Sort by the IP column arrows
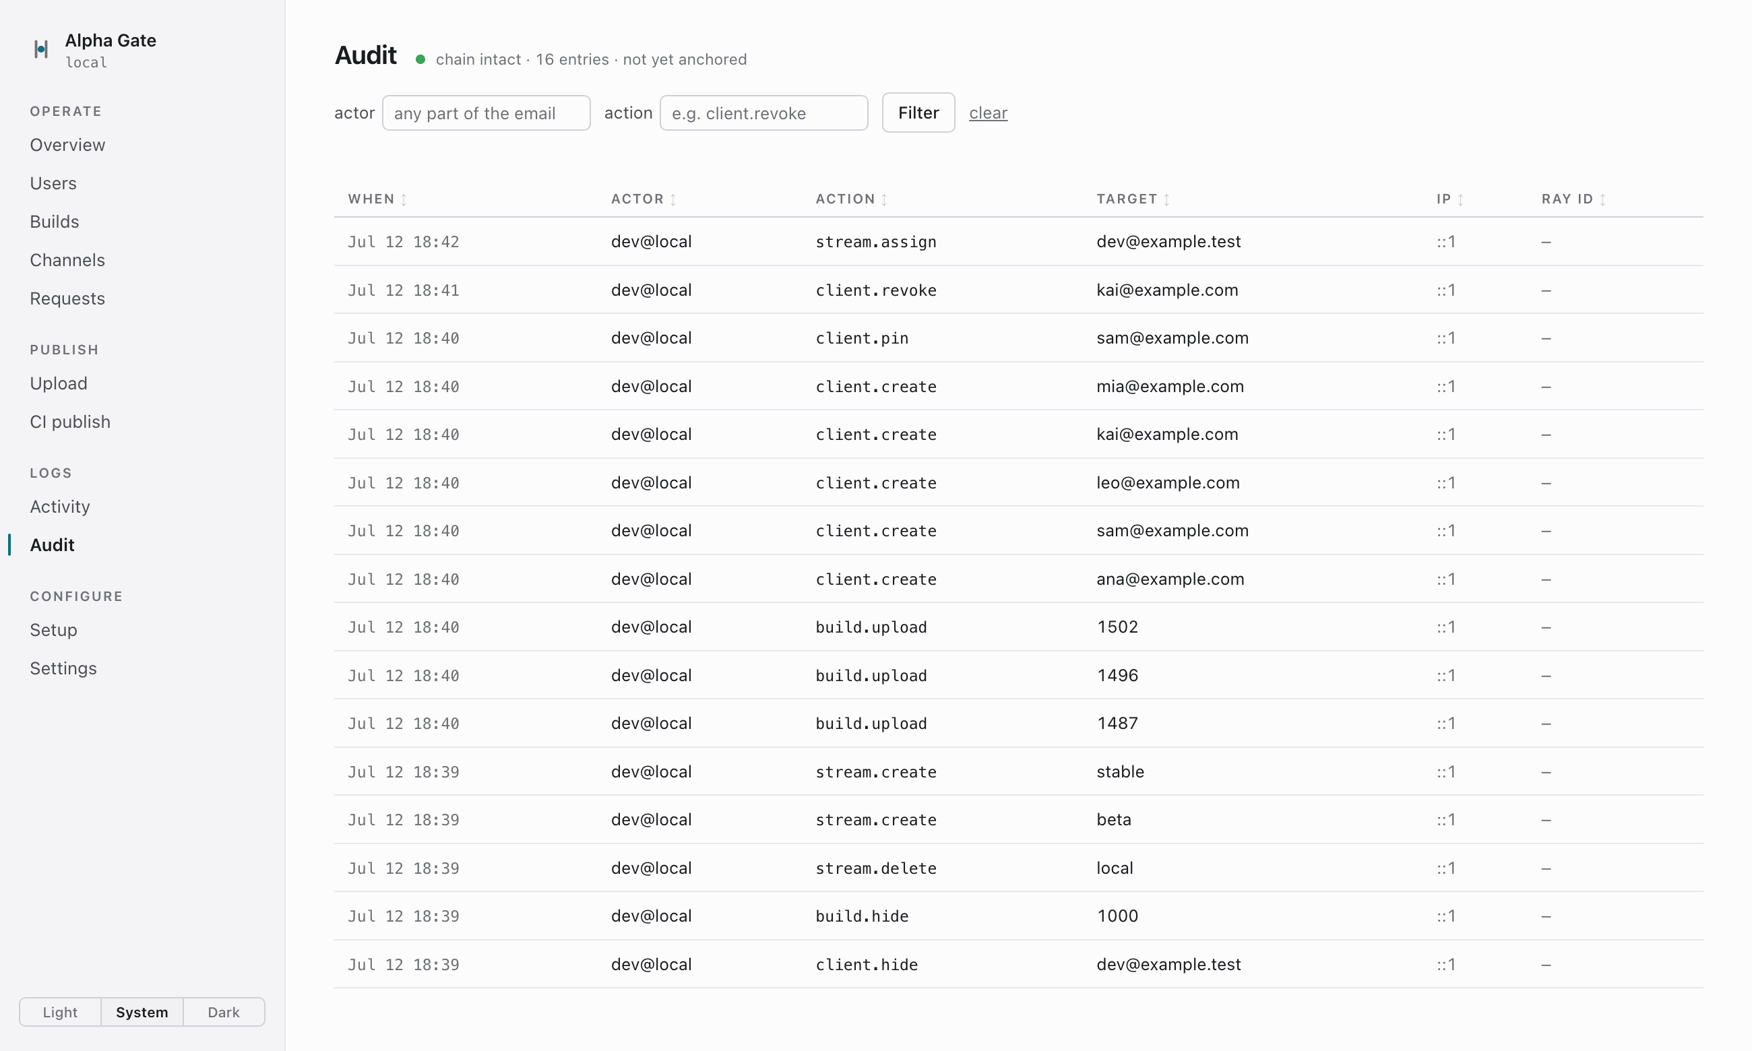1752x1051 pixels. pos(1460,199)
